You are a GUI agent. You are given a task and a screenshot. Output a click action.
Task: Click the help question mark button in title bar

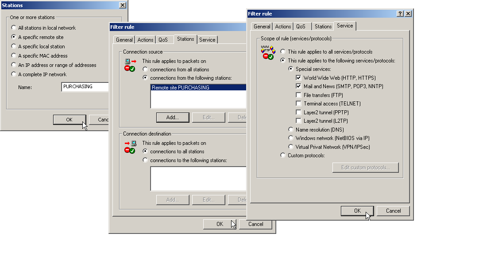click(400, 14)
